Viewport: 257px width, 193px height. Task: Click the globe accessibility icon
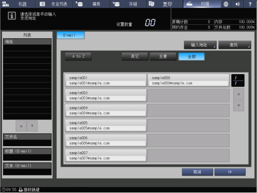(226, 4)
